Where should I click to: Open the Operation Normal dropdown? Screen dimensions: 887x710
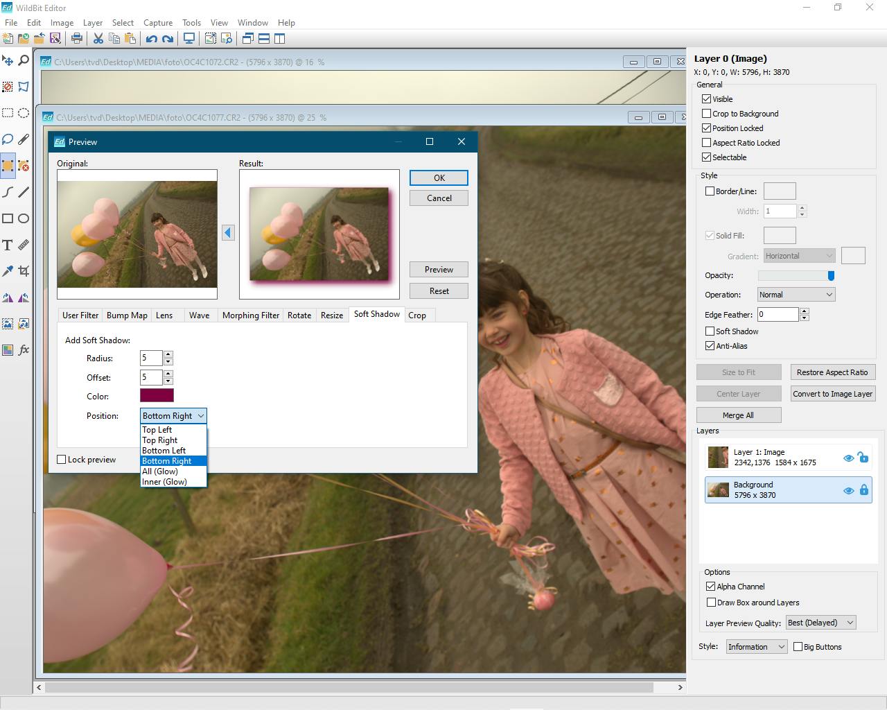coord(796,295)
